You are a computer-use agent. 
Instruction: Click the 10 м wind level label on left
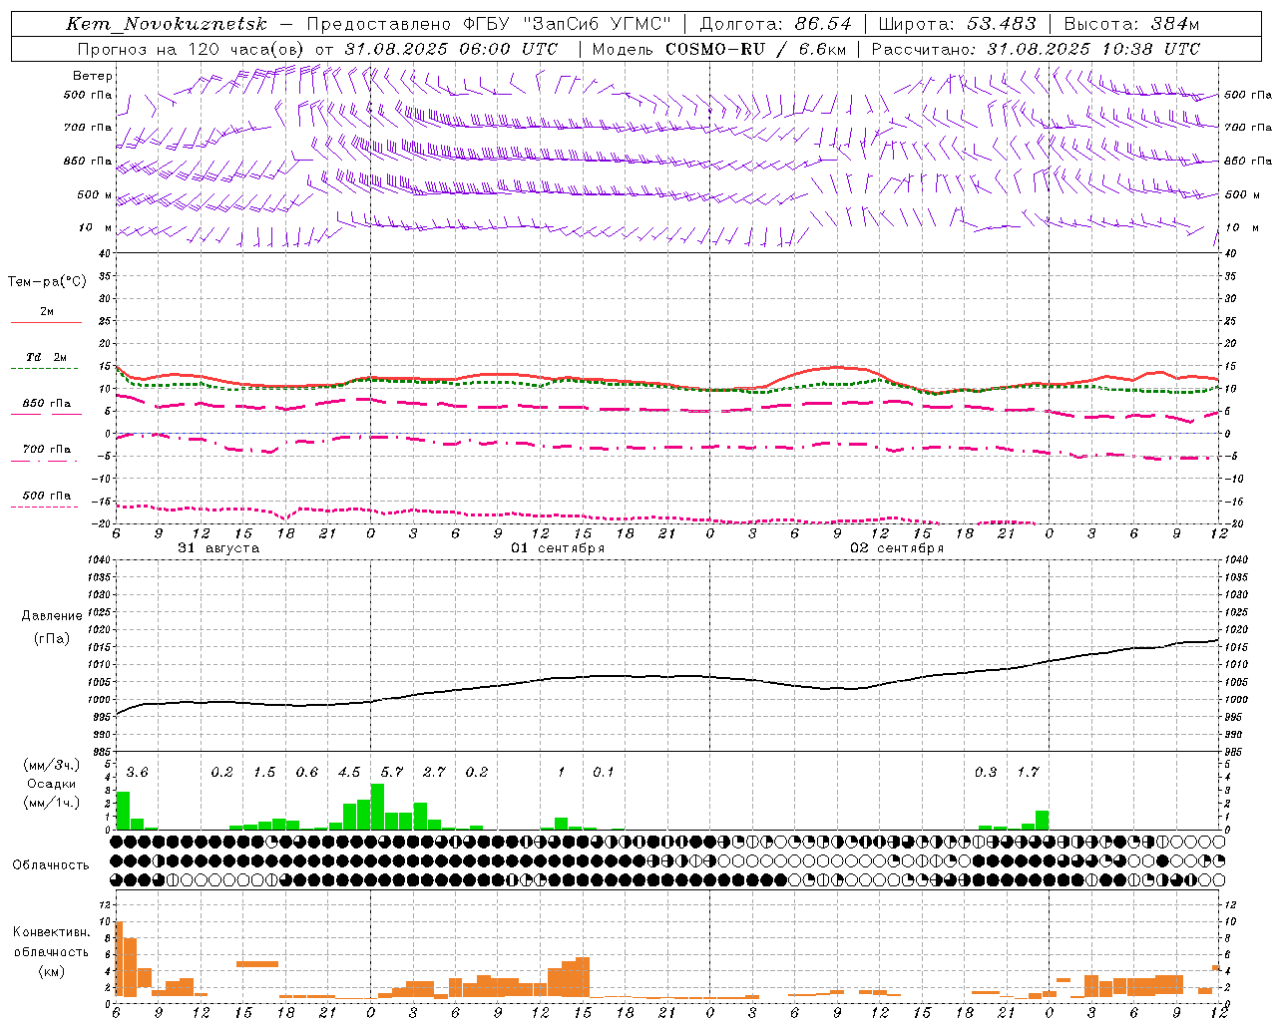(95, 227)
